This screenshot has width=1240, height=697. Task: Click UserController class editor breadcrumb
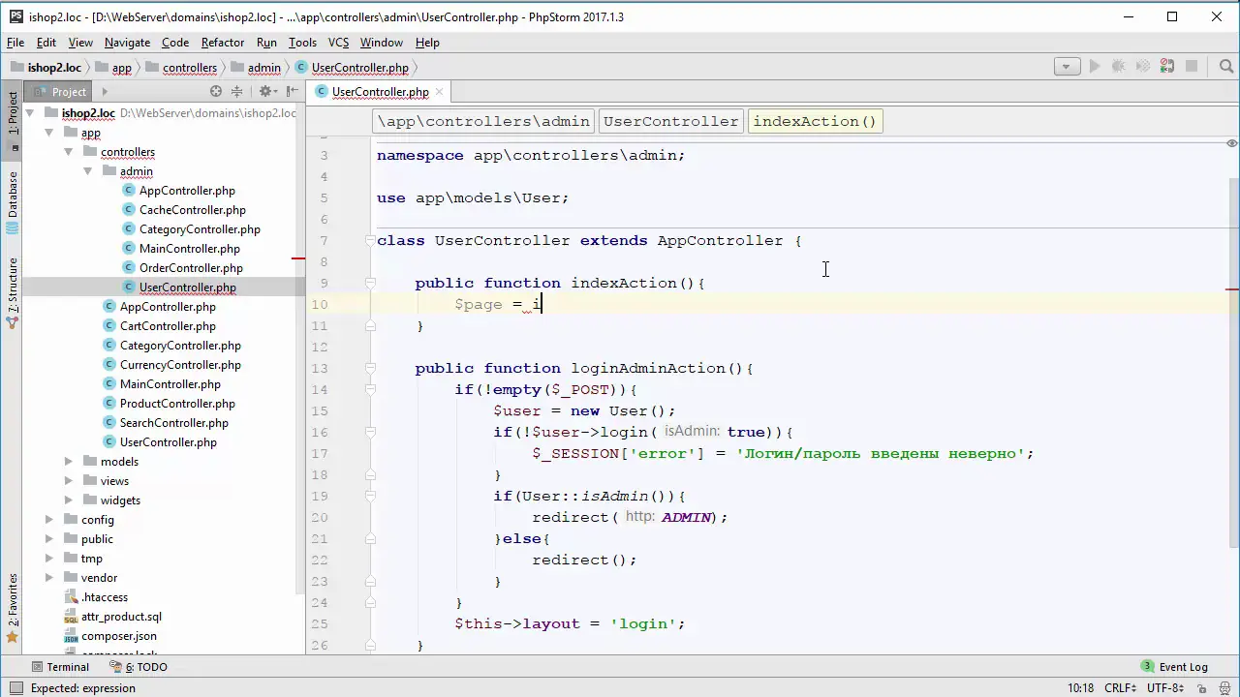(x=670, y=121)
